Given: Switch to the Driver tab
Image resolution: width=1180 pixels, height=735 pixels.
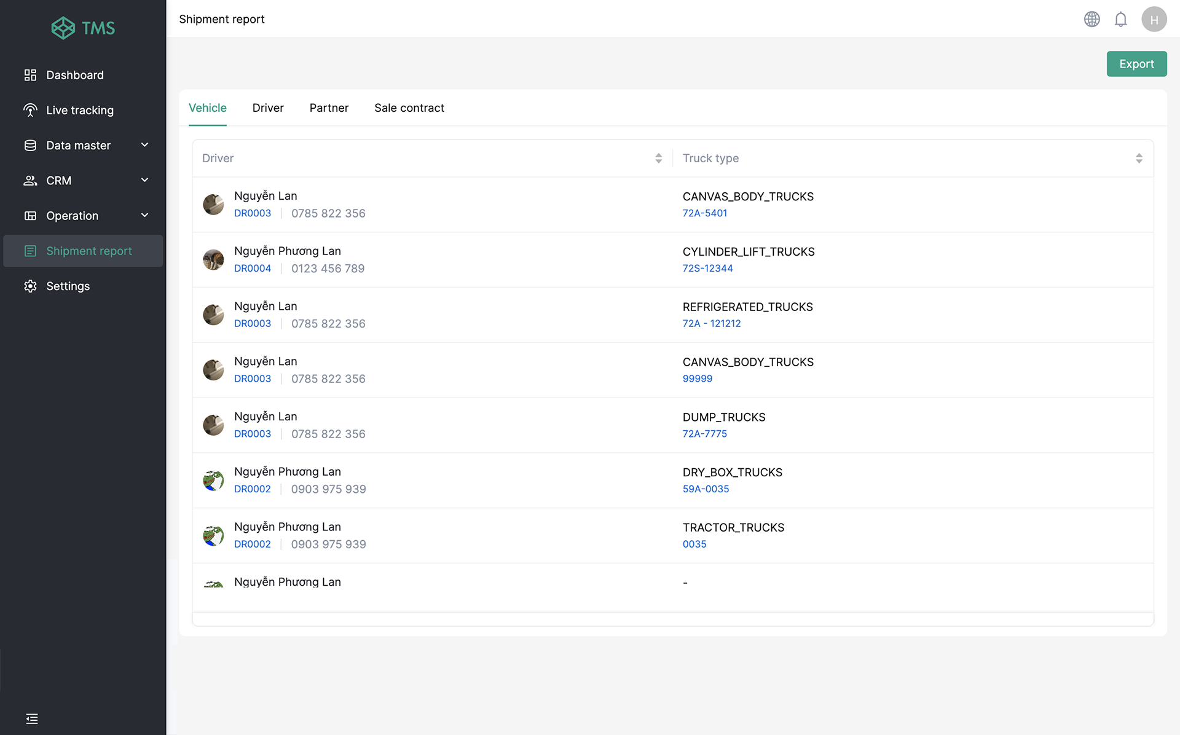Looking at the screenshot, I should click(x=268, y=108).
